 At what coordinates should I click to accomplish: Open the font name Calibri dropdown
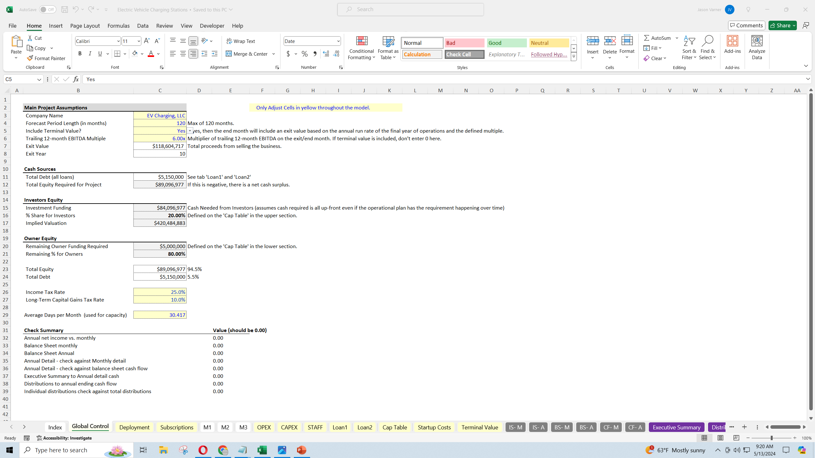click(x=118, y=41)
